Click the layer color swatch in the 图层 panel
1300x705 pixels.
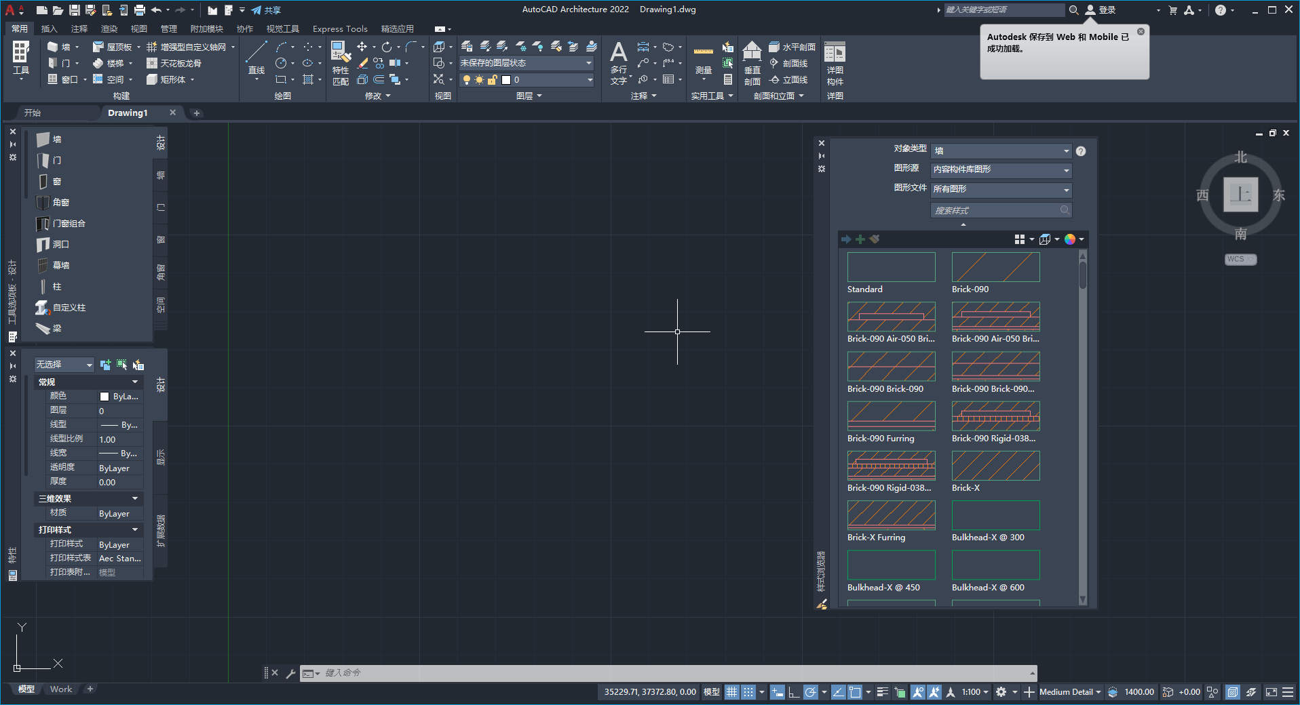(505, 79)
